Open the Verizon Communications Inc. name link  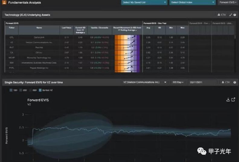[x=39, y=42]
